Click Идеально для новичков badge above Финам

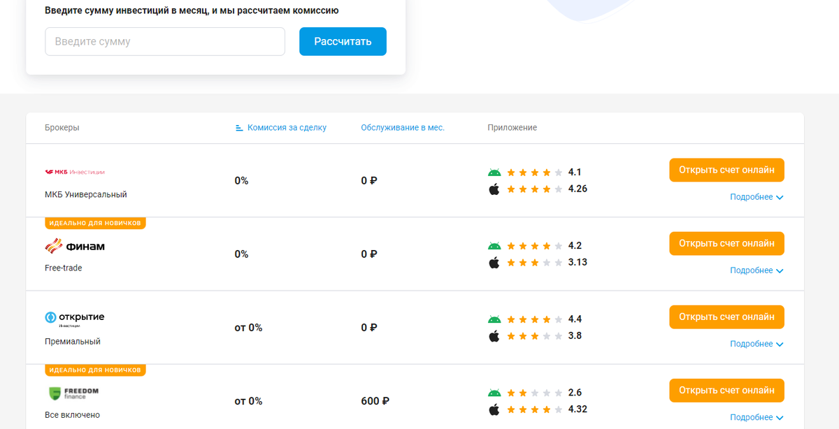tap(95, 223)
